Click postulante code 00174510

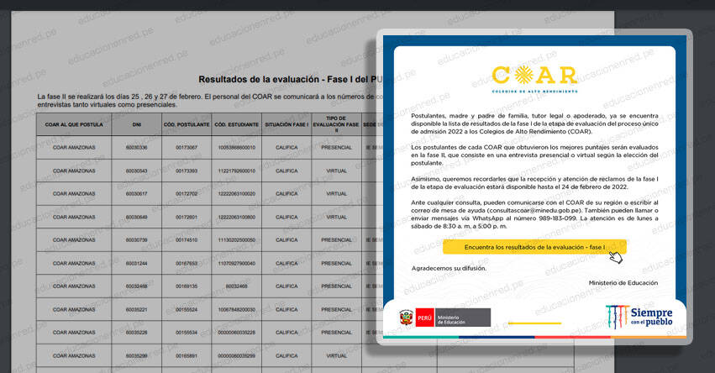point(187,240)
